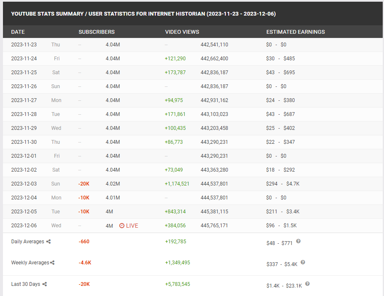Open the help icon beside $337 - $5.4K
The height and width of the screenshot is (296, 384).
[303, 262]
